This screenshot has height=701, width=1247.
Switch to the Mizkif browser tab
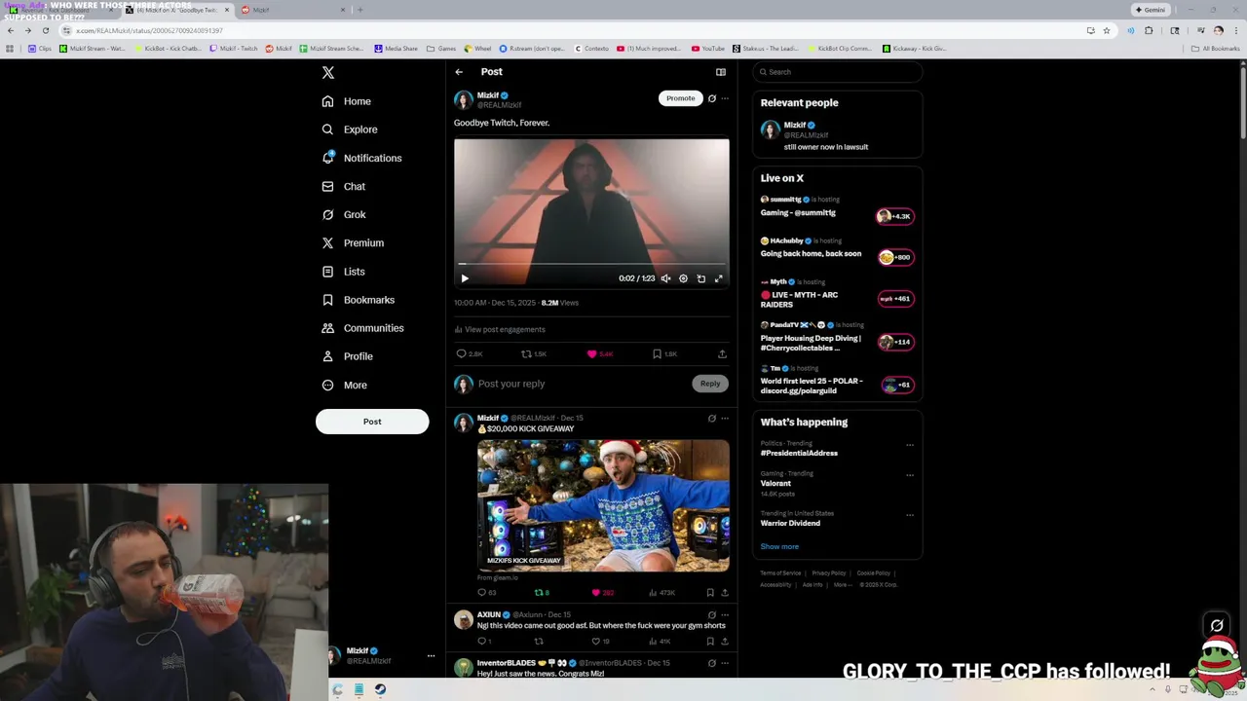tap(291, 10)
